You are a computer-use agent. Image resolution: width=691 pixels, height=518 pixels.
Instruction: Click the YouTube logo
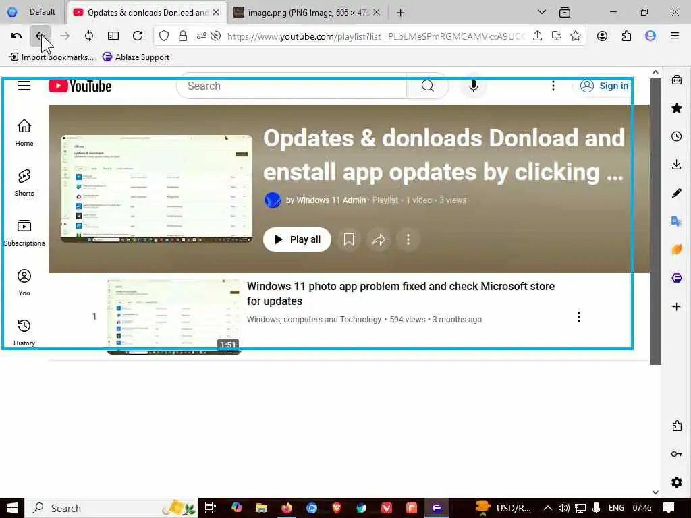(80, 86)
